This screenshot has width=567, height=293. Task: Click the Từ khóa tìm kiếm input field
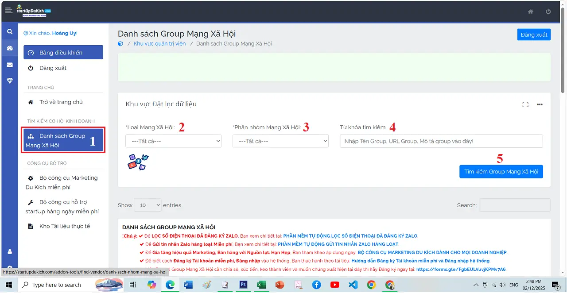coord(441,141)
